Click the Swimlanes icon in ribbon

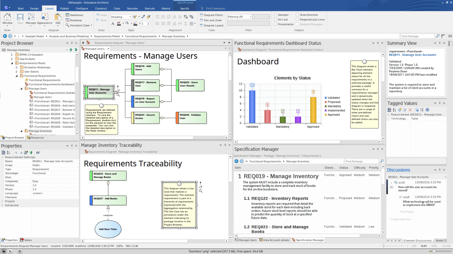point(68,15)
